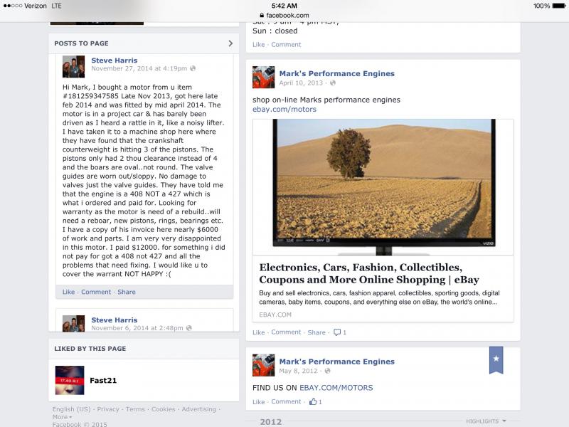Open Fast21 page thumbnail
This screenshot has height=427, width=569.
[70, 380]
